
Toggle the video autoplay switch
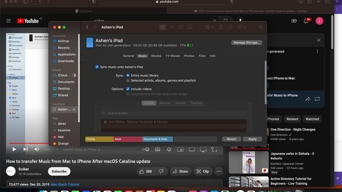pos(145,149)
